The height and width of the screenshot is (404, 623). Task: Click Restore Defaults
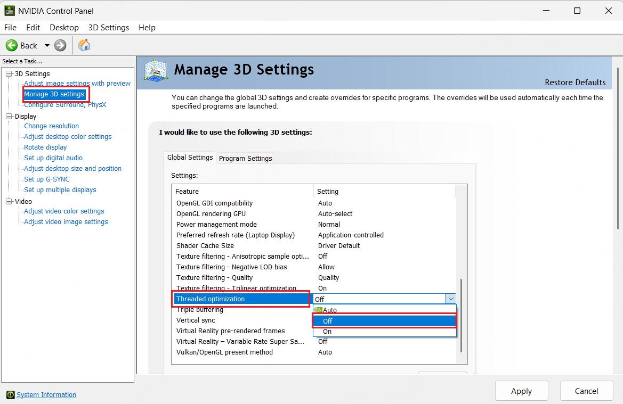click(x=575, y=83)
